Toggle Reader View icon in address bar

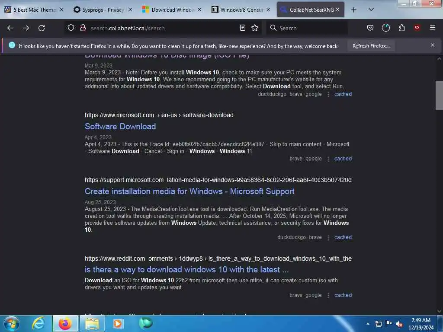tap(242, 28)
